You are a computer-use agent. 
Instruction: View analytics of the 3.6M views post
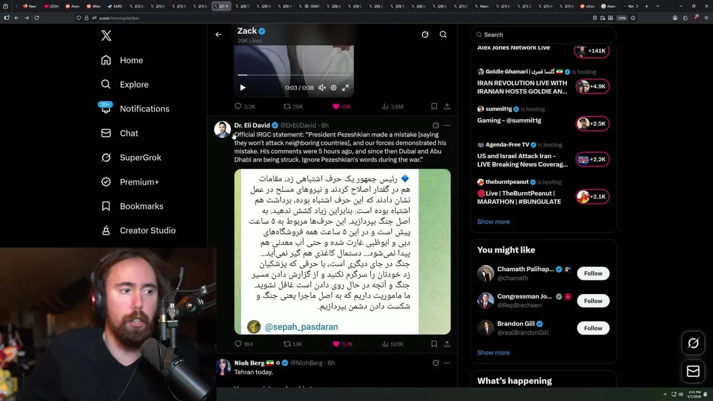pos(392,106)
